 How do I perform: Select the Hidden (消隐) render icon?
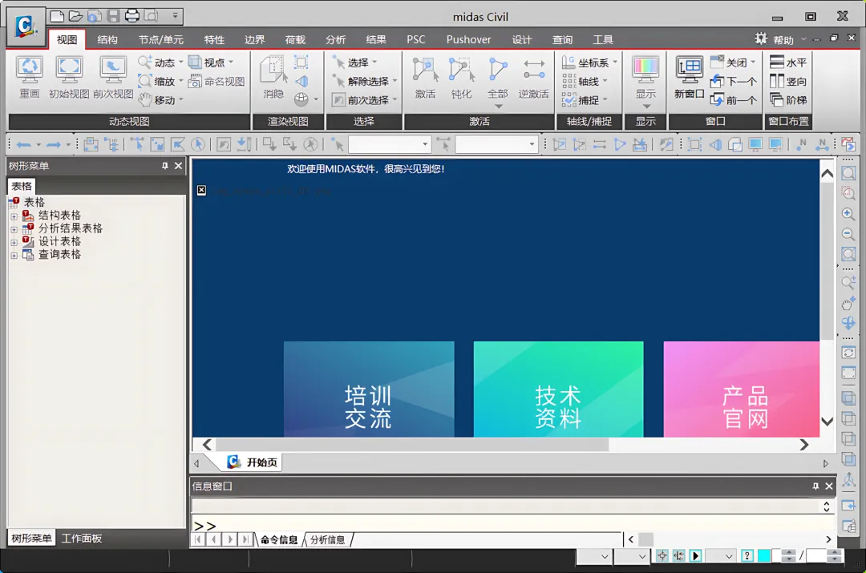(x=273, y=77)
